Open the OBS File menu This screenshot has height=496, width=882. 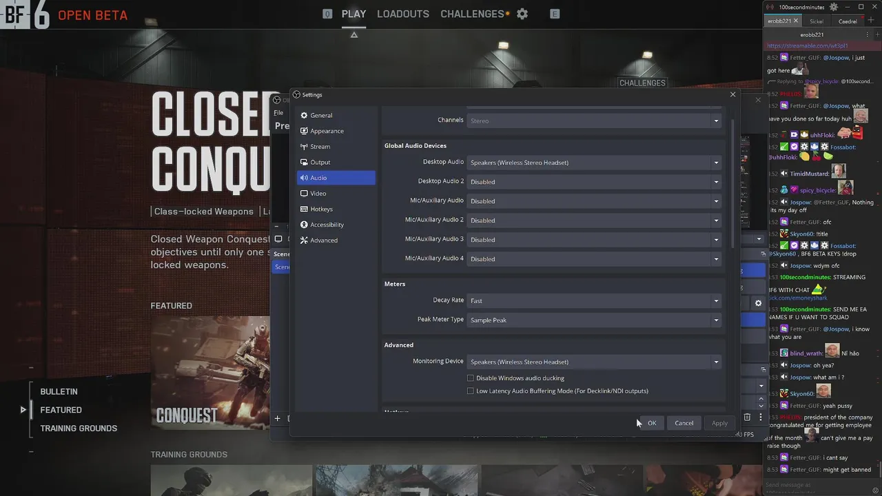(278, 113)
